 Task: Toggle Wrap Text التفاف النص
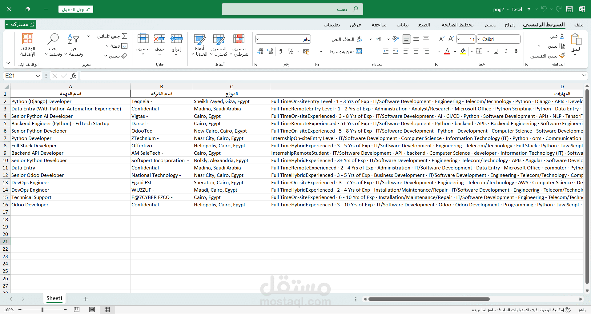click(x=347, y=39)
